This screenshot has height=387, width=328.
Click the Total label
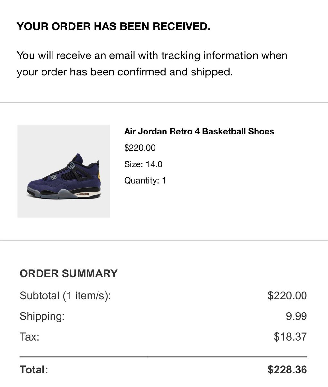[34, 370]
